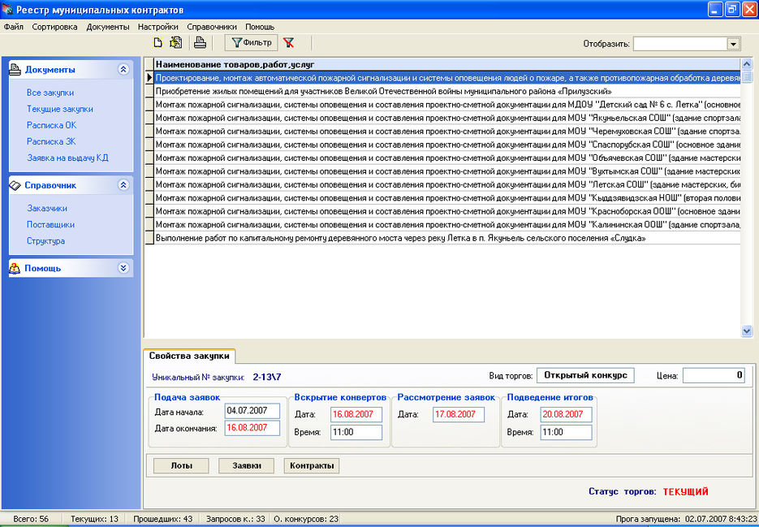Select row mentioning Якуньельская СОШ

447,118
